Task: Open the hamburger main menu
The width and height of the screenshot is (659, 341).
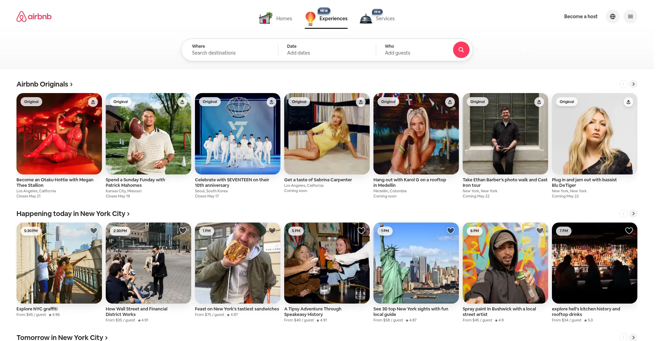Action: 631,16
